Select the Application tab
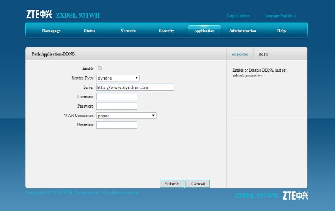Screen dimensions: 335x211 pos(204,31)
